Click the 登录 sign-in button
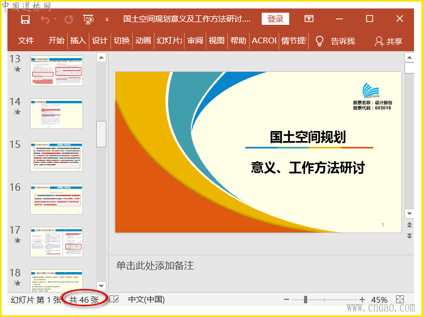 (x=275, y=19)
